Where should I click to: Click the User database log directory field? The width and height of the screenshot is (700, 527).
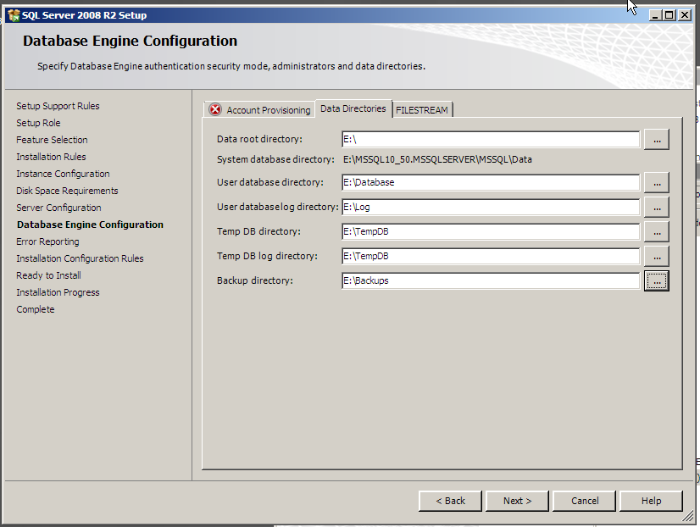[x=491, y=207]
